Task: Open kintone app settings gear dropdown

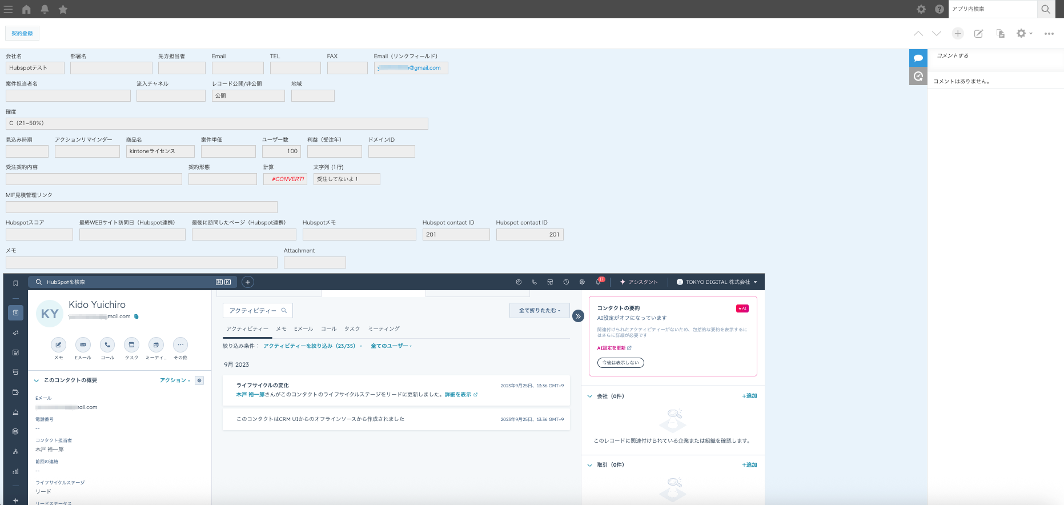Action: (x=1024, y=34)
